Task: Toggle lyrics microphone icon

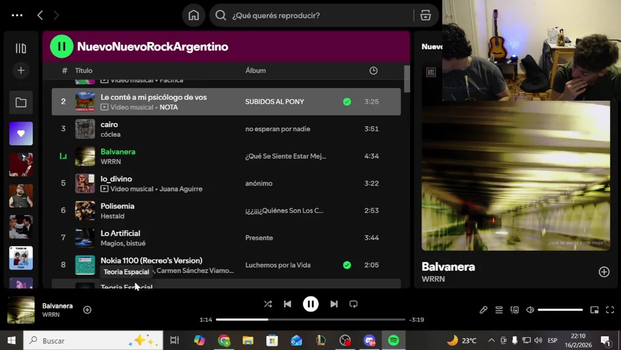Action: pyautogui.click(x=483, y=310)
